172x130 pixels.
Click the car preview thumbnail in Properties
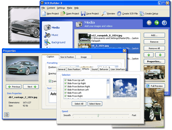point(22,69)
